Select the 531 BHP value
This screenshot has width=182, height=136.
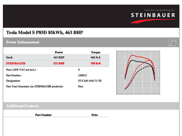point(59,63)
